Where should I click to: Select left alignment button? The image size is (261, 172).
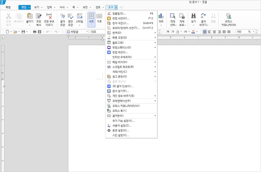(210, 32)
